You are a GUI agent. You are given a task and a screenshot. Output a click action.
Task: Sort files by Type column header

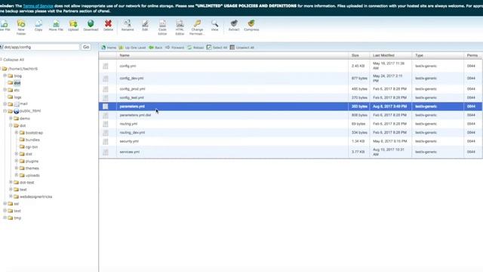click(438, 55)
